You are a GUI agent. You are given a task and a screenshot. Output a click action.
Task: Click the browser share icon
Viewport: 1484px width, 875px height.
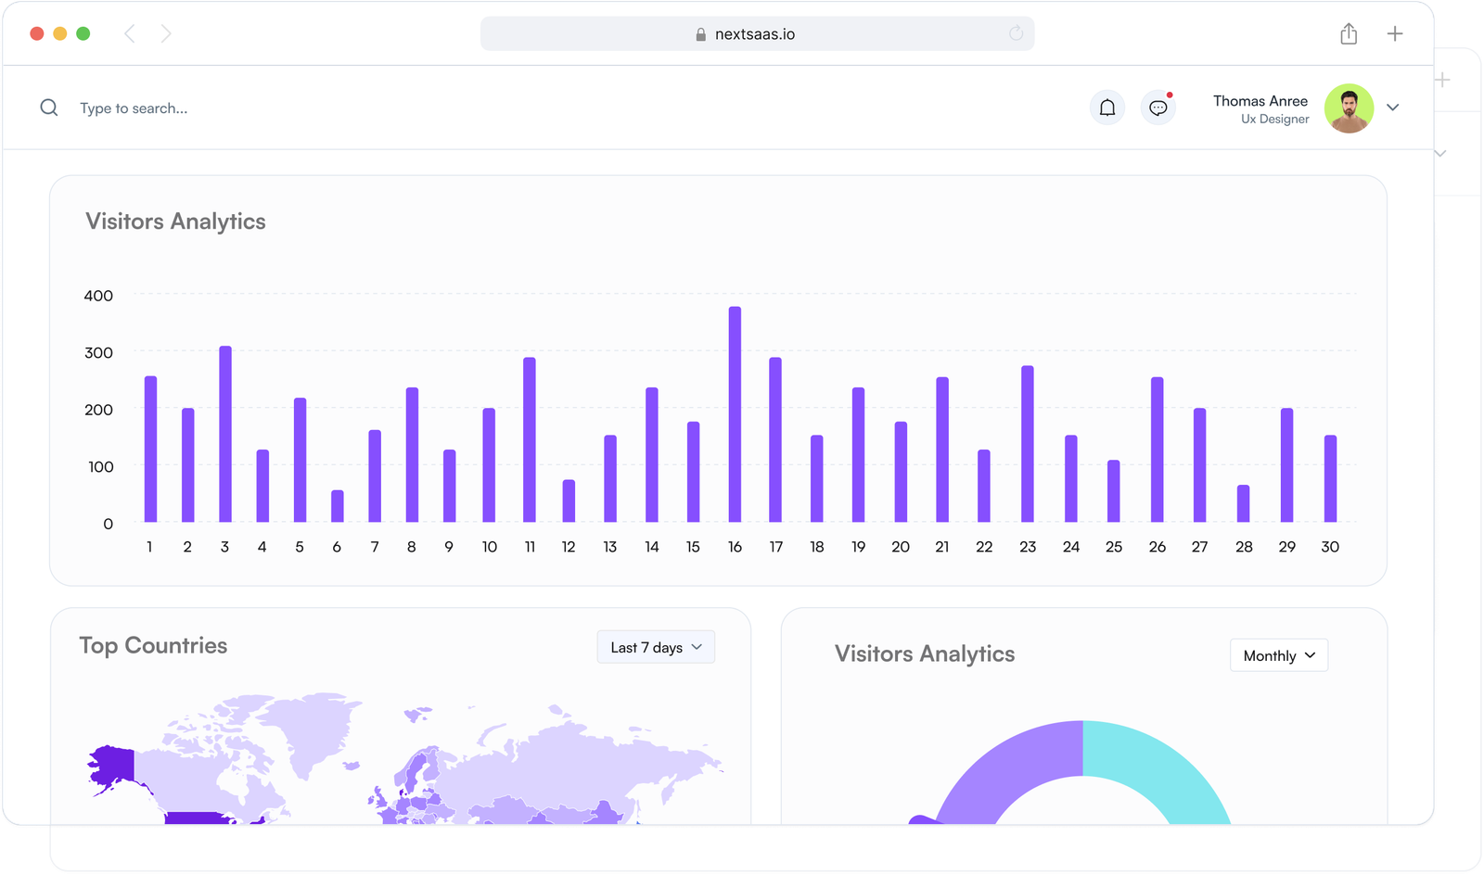point(1349,34)
